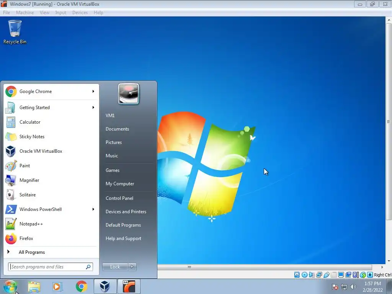392x294 pixels.
Task: Open the audio status icon in VirtualBox
Action: click(312, 275)
